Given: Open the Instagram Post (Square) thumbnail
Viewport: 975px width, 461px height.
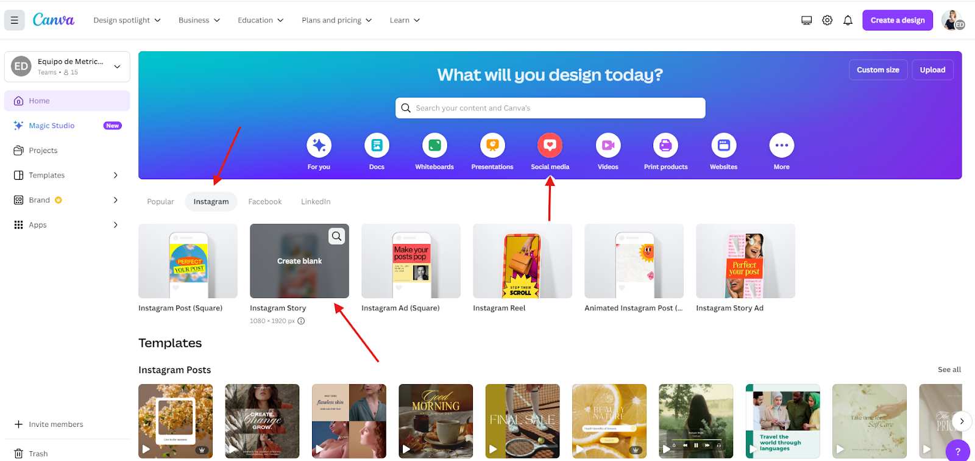Looking at the screenshot, I should (x=188, y=261).
